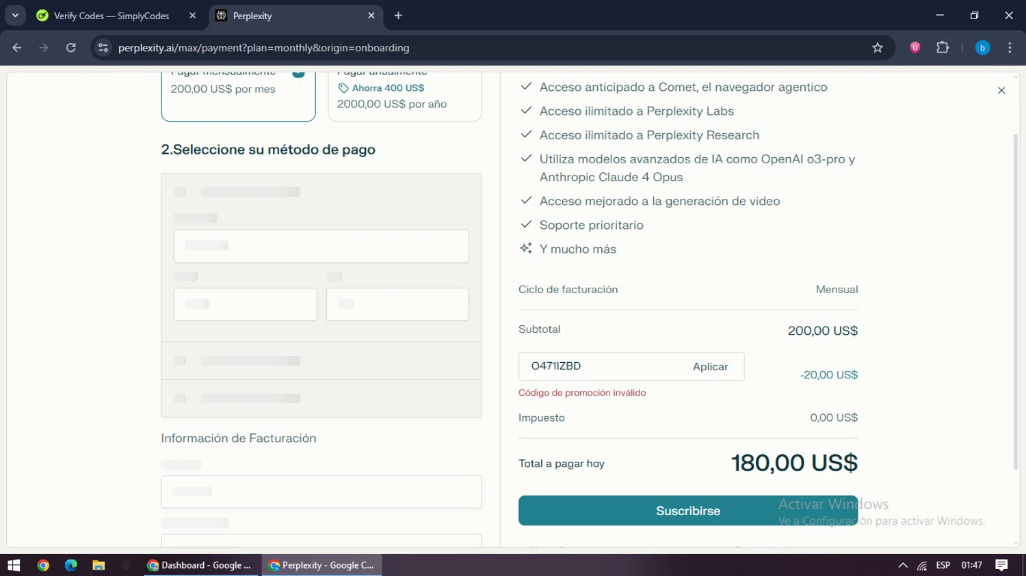Click the 180,00 US$ total amount
The height and width of the screenshot is (576, 1026).
click(x=794, y=463)
